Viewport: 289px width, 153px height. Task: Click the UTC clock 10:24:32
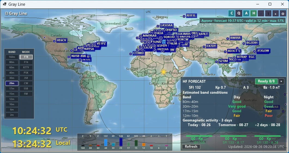tap(32, 131)
